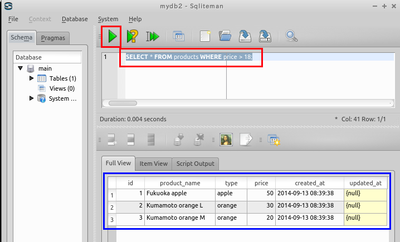This screenshot has height=242, width=400.
Task: Open an SQL script file via folder icon
Action: pyautogui.click(x=225, y=36)
